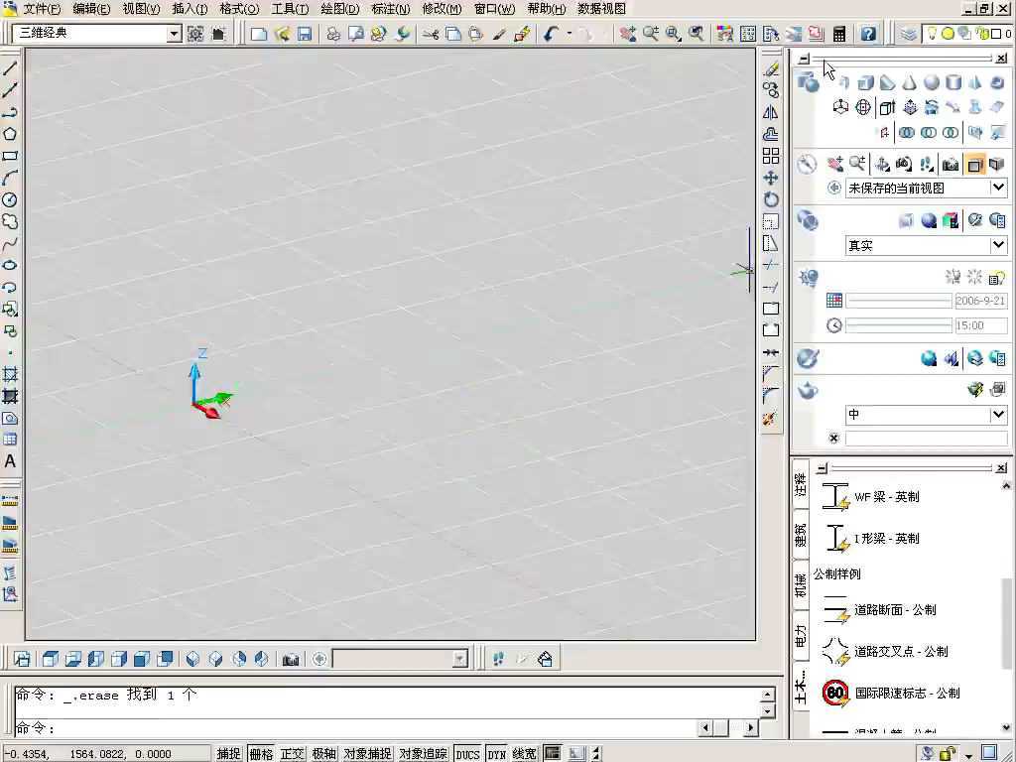This screenshot has height=762, width=1016.
Task: Click the 3D Move gizmo icon in dashboard
Action: (x=840, y=107)
